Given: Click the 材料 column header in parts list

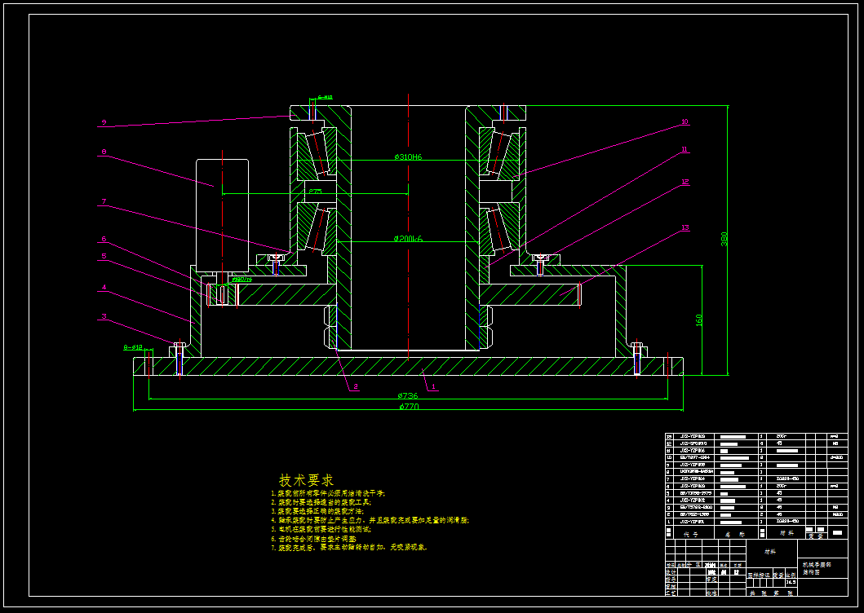Looking at the screenshot, I should pos(786,533).
